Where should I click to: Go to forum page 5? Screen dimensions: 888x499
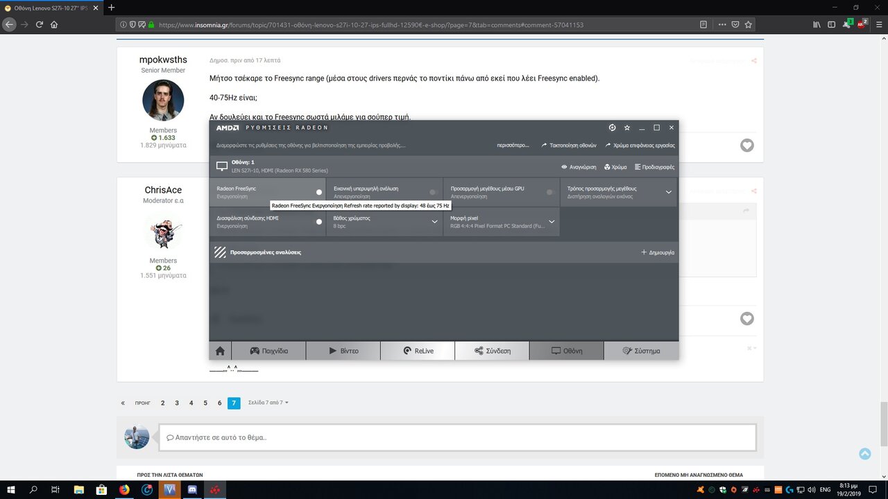[x=205, y=403]
